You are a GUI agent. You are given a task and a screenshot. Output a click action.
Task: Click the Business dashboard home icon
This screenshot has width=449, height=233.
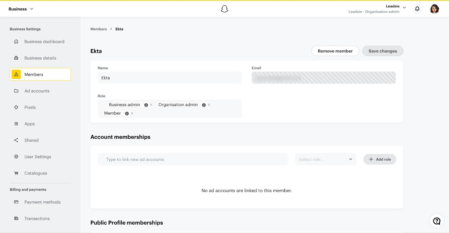point(16,41)
